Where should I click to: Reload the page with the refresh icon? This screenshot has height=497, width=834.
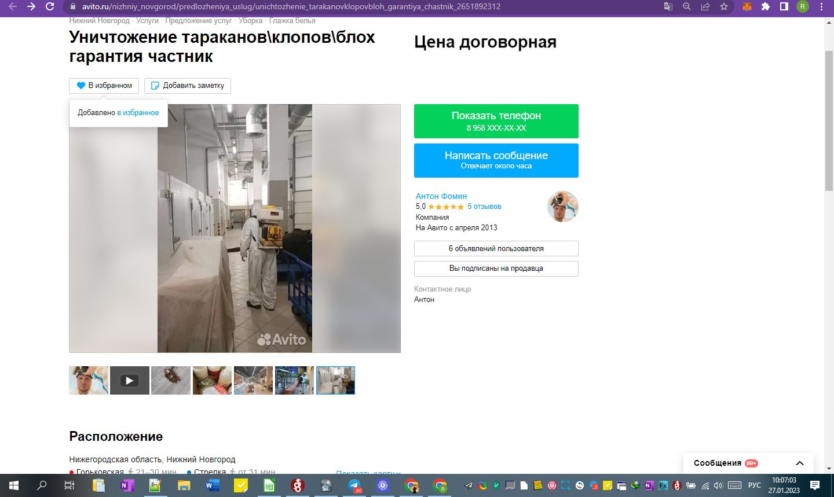pyautogui.click(x=50, y=6)
